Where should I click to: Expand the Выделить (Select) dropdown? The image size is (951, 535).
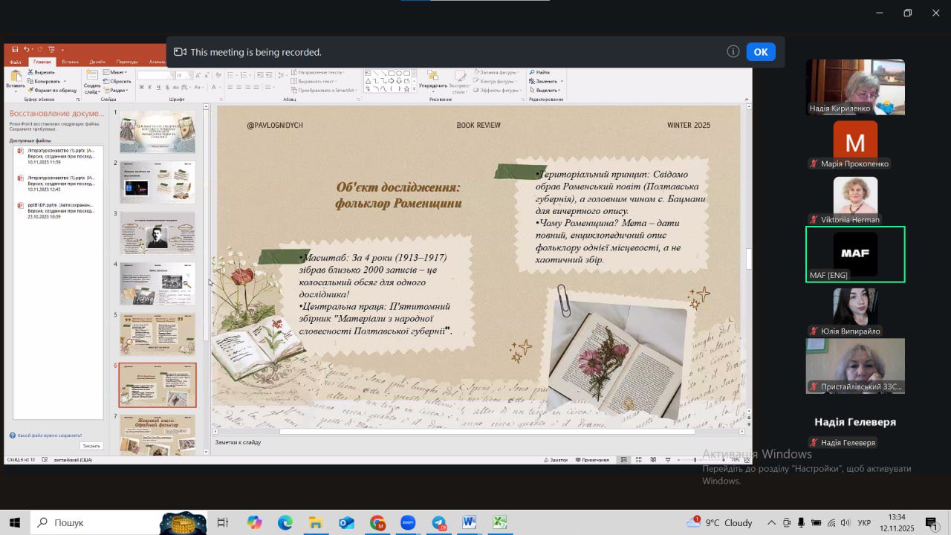pos(546,90)
